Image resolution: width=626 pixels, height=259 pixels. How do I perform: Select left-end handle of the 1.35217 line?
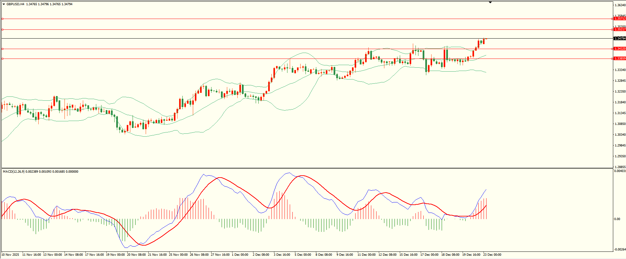pyautogui.click(x=3, y=29)
